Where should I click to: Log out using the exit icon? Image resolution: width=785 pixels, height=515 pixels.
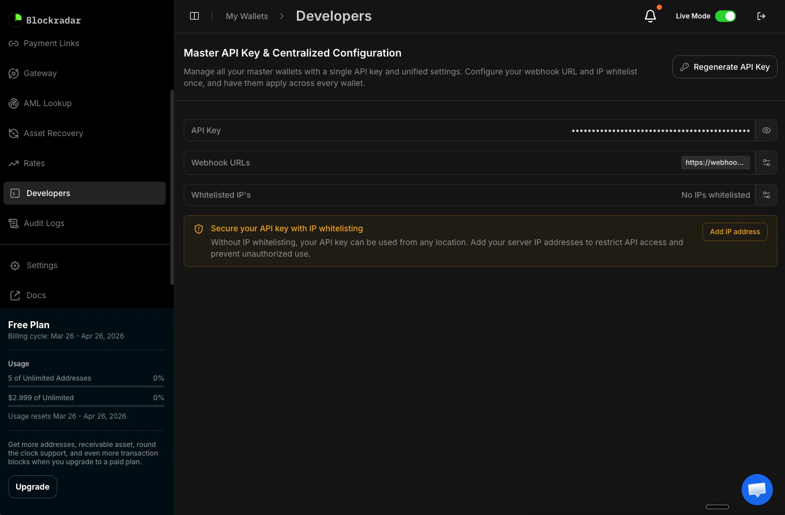pos(761,16)
